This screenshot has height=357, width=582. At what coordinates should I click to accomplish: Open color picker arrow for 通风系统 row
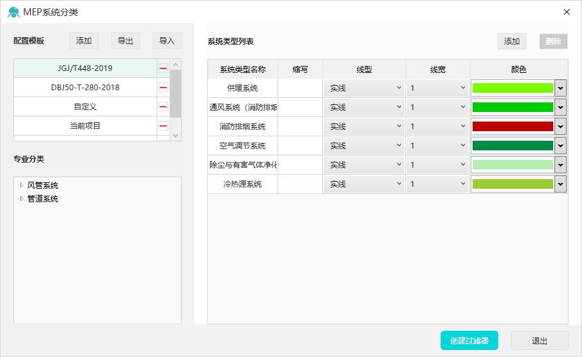point(560,107)
